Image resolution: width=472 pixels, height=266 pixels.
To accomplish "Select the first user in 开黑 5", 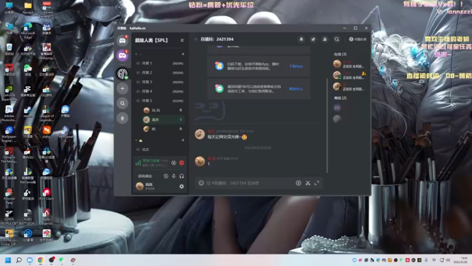I will tap(163, 111).
